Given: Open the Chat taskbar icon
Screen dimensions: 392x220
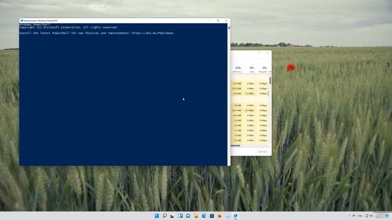Looking at the screenshot, I should pos(188,216).
